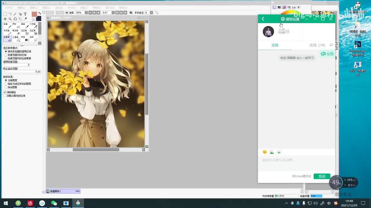This screenshot has width=371, height=208.
Task: Zoom out with the minus button
Action: point(90,13)
